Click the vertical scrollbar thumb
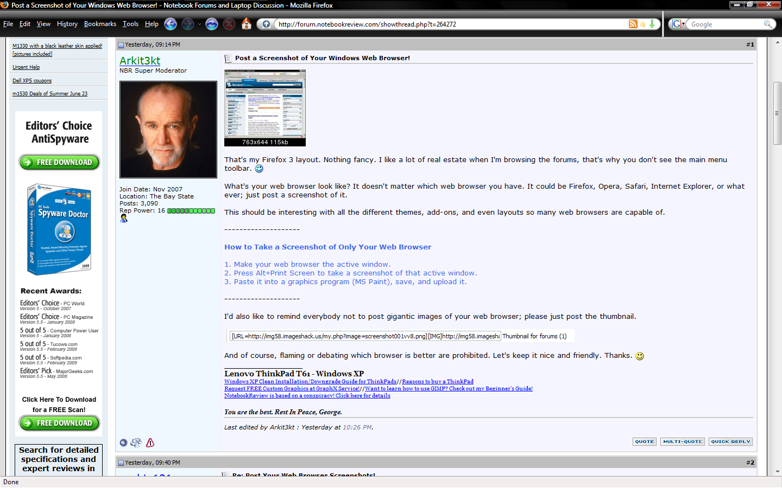The width and height of the screenshot is (782, 488). click(777, 113)
